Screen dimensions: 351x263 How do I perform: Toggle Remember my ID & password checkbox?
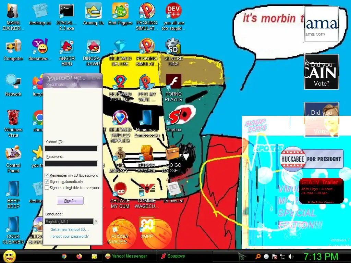click(x=47, y=175)
